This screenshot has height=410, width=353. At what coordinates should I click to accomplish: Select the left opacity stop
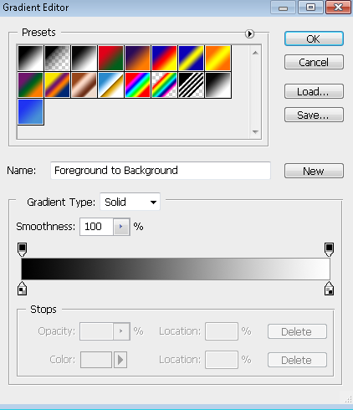tap(22, 249)
